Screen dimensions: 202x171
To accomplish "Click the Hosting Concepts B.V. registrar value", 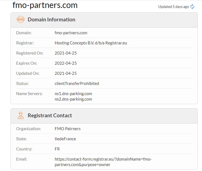I will [x=91, y=43].
